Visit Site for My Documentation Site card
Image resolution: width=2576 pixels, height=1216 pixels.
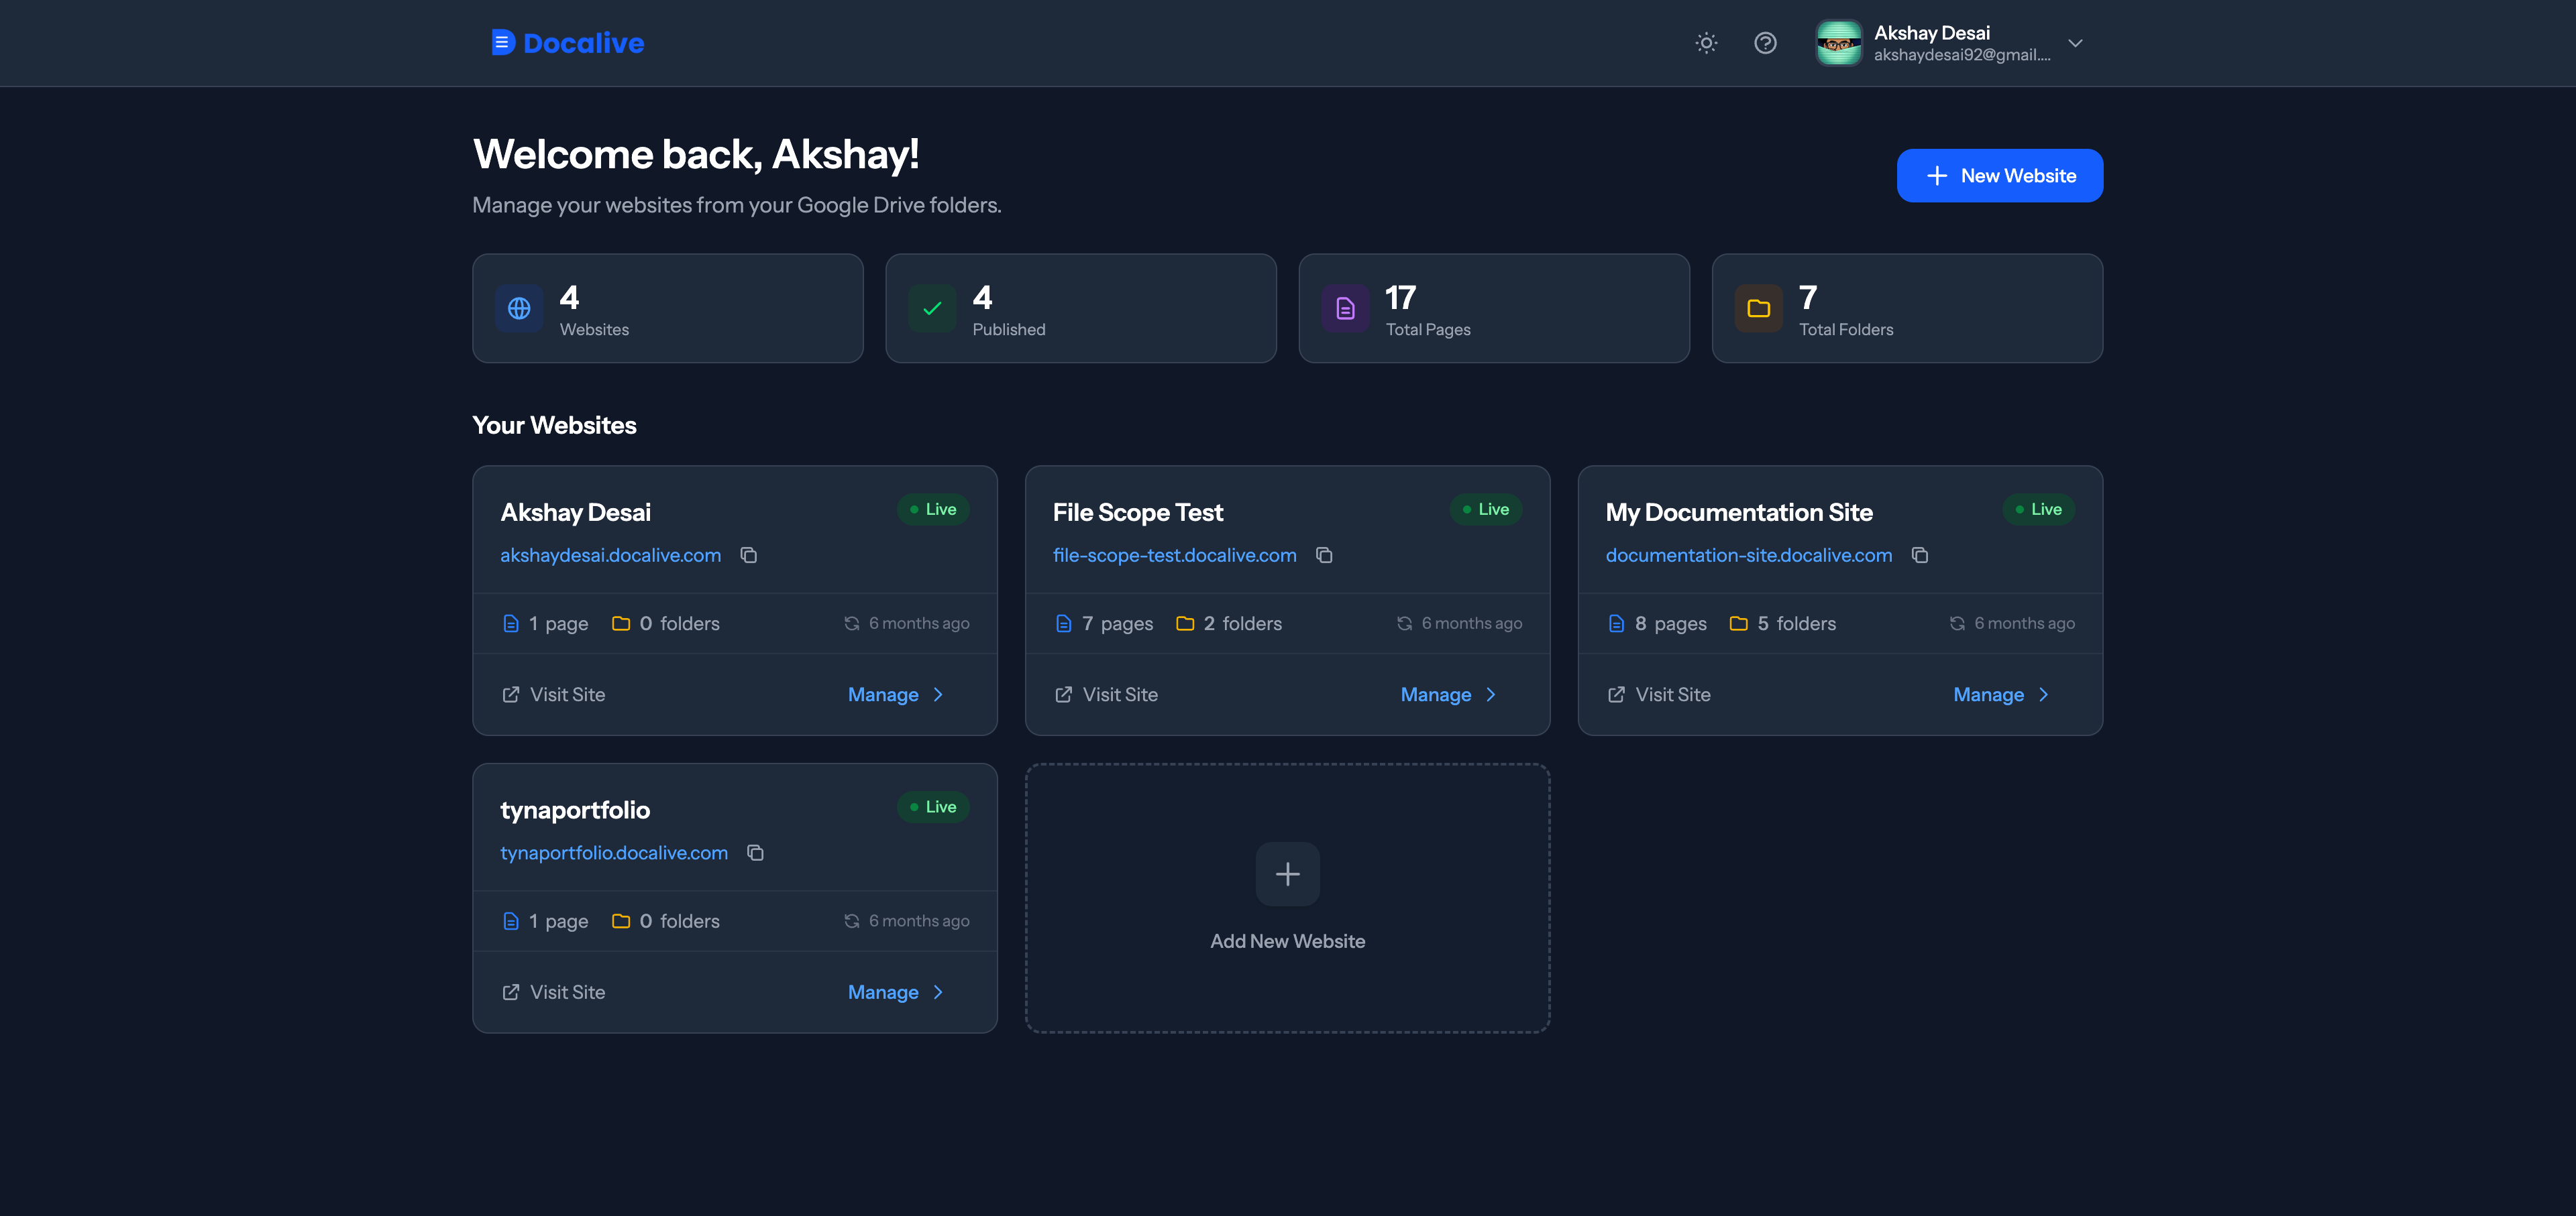click(1658, 694)
